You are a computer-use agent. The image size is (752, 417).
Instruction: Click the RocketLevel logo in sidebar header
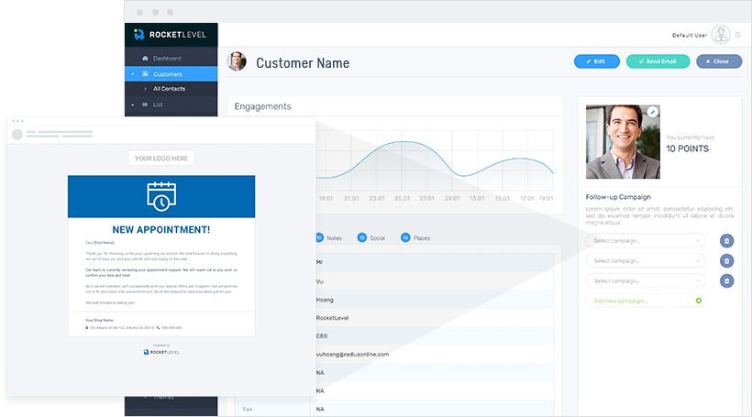170,35
